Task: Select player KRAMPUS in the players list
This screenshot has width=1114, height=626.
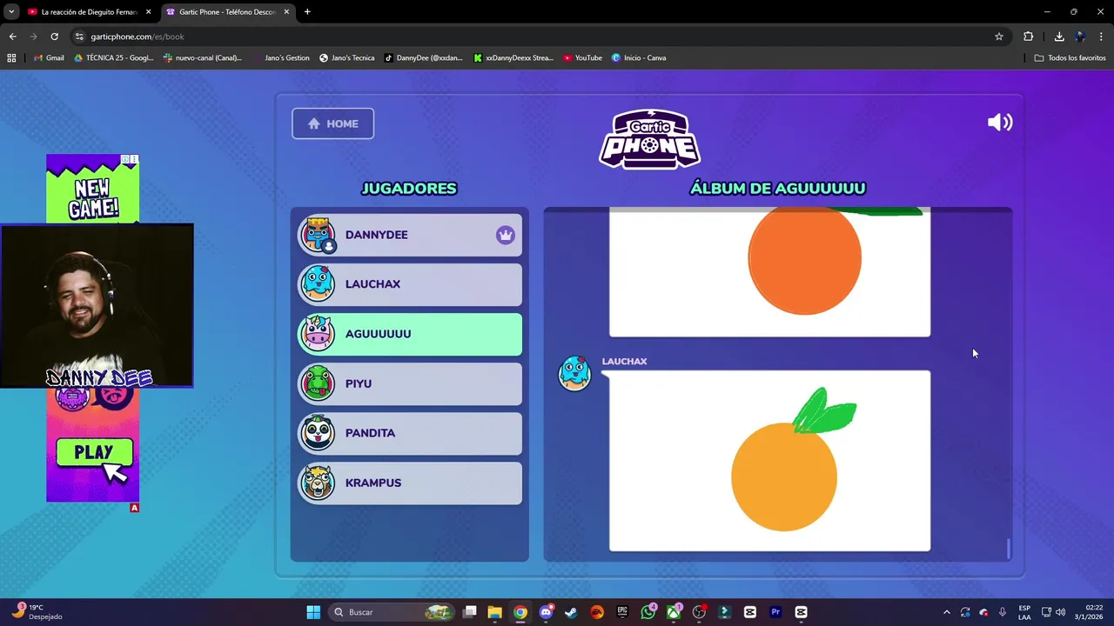Action: 410,483
